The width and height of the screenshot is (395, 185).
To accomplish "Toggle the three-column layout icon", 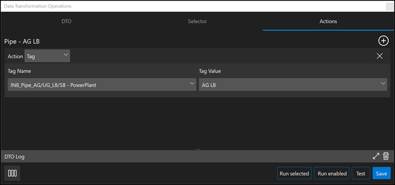I will 12,173.
